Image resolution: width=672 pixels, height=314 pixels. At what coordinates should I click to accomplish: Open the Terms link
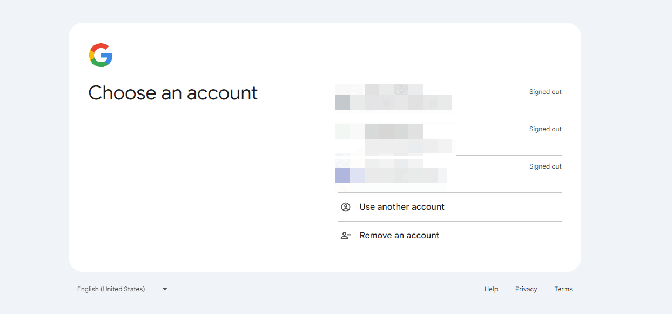coord(563,289)
